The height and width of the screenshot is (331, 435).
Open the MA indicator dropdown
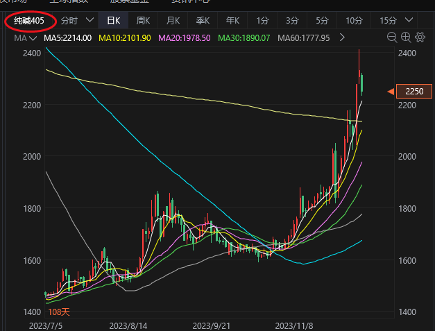pyautogui.click(x=26, y=37)
